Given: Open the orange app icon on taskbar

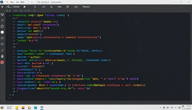Looking at the screenshot, I should (23, 108).
